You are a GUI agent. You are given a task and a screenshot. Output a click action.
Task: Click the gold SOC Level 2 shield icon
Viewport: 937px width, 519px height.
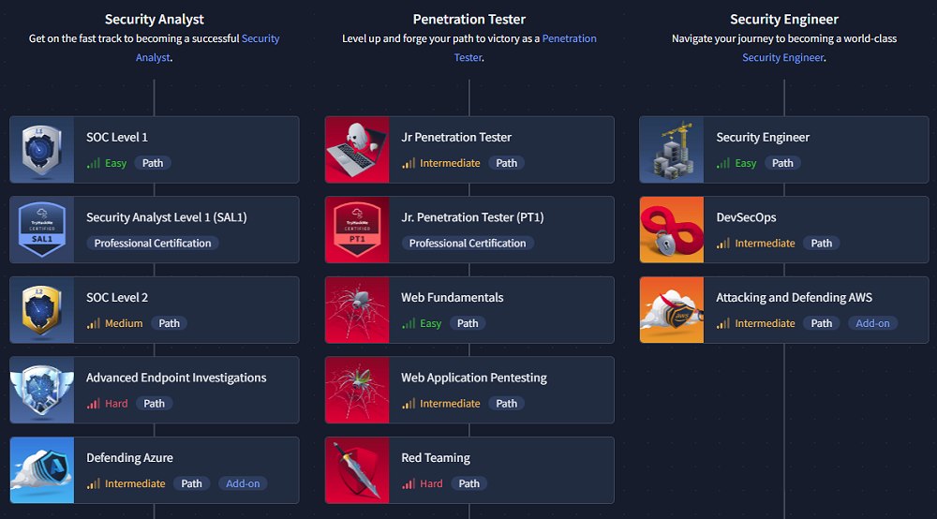coord(42,310)
